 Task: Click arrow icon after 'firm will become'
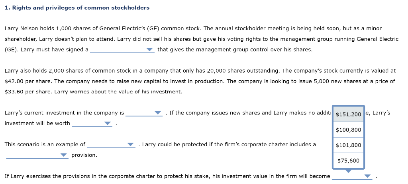367,176
